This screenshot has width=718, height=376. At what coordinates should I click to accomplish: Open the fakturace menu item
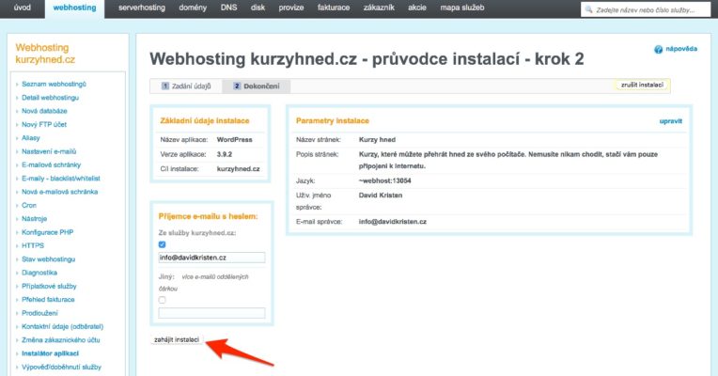[x=334, y=8]
